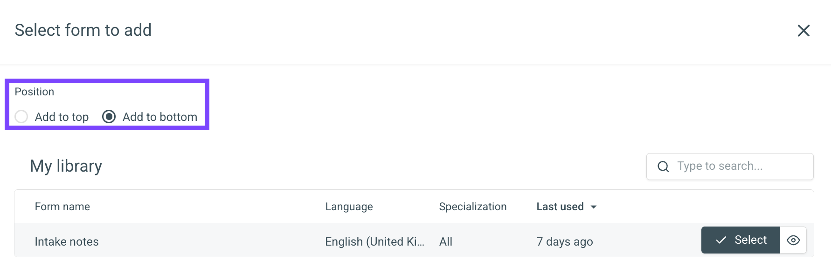Click the 'Add to bottom' label text
Screen dimensions: 831x267
coord(159,117)
